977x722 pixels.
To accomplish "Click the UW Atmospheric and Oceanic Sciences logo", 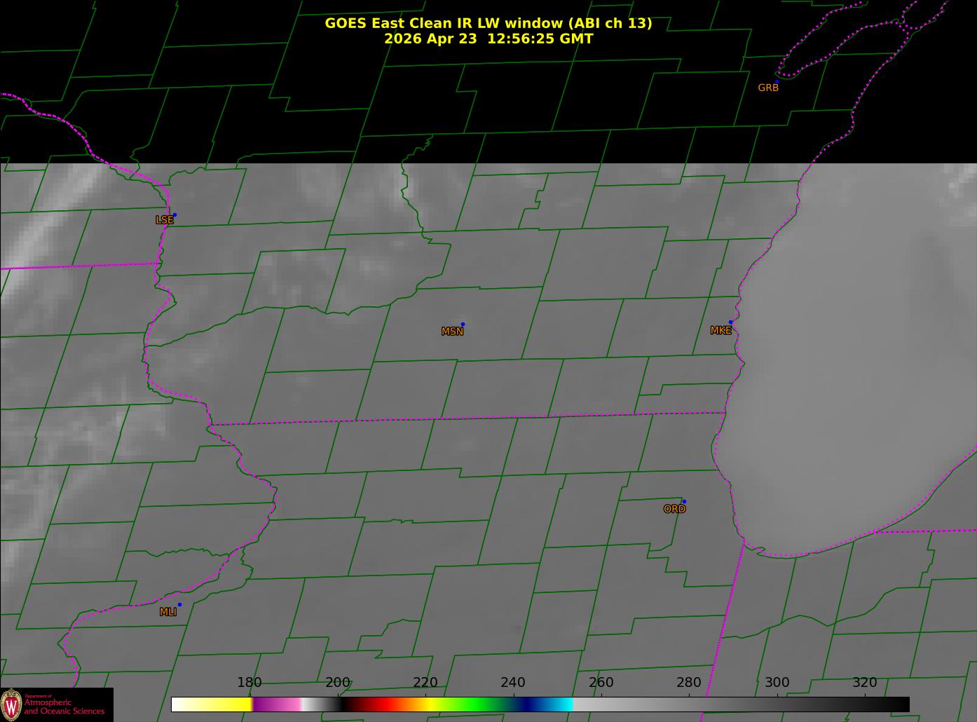I will click(x=56, y=704).
